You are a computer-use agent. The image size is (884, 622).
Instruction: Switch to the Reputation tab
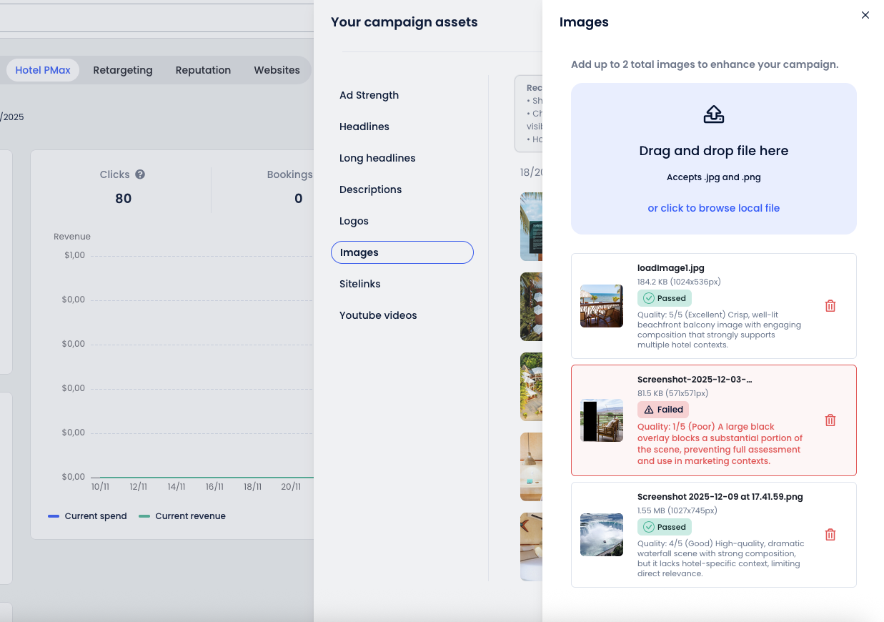203,70
